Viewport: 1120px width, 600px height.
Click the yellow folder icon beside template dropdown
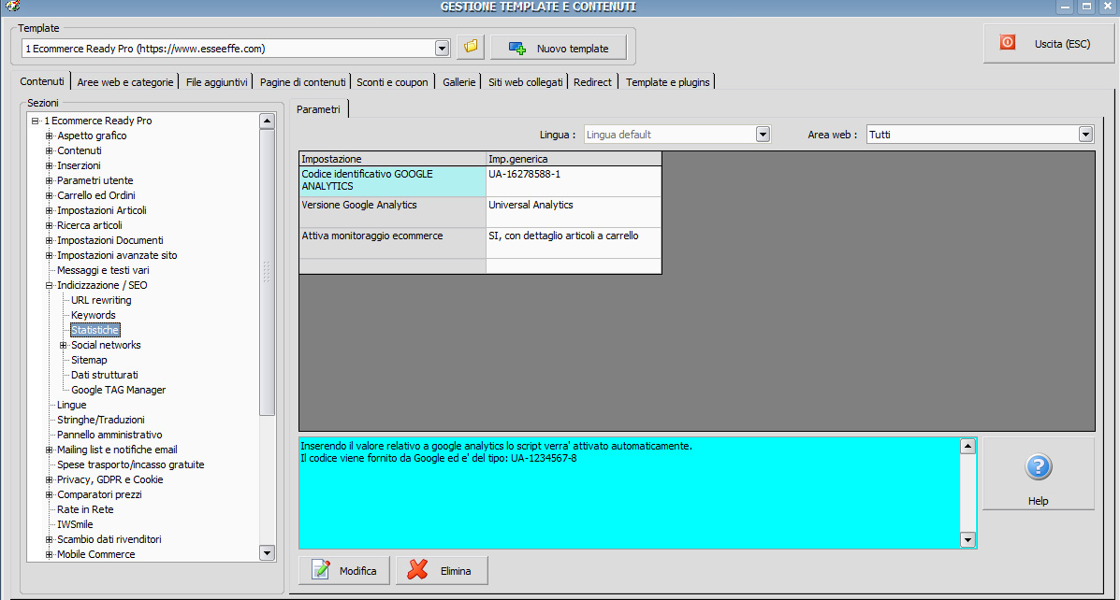(x=471, y=47)
